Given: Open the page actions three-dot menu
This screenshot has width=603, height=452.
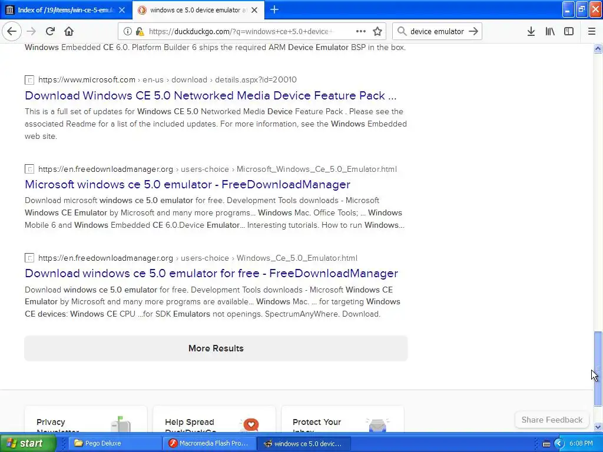Looking at the screenshot, I should pos(361,31).
